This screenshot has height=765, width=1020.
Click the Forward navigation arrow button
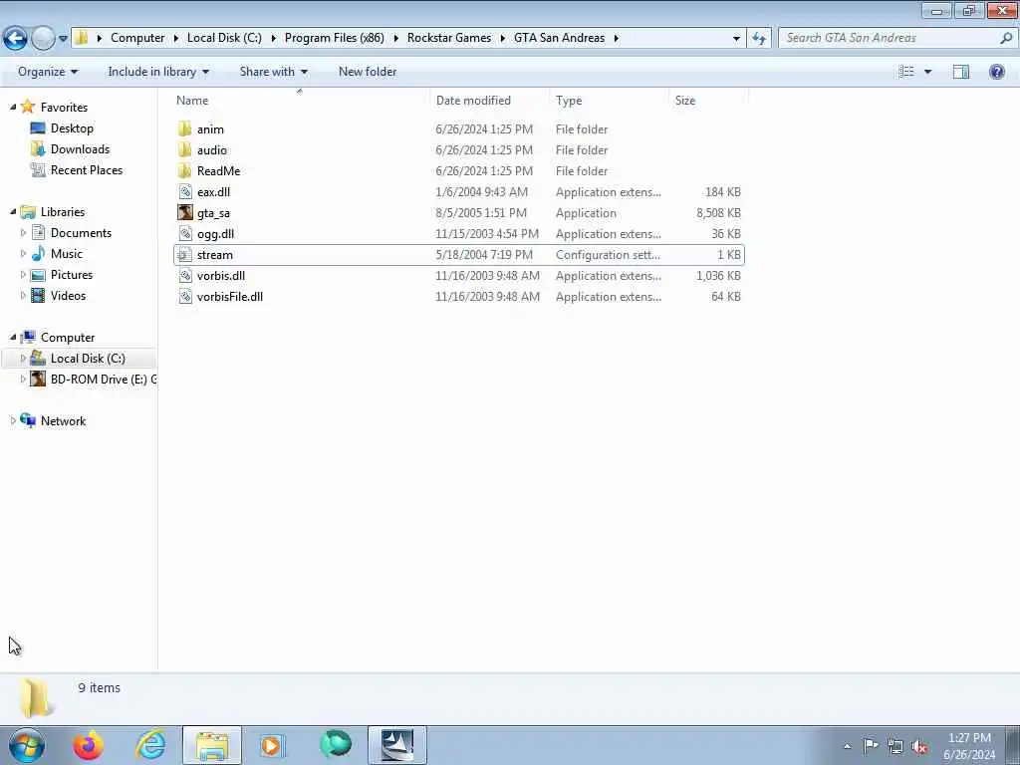[43, 38]
